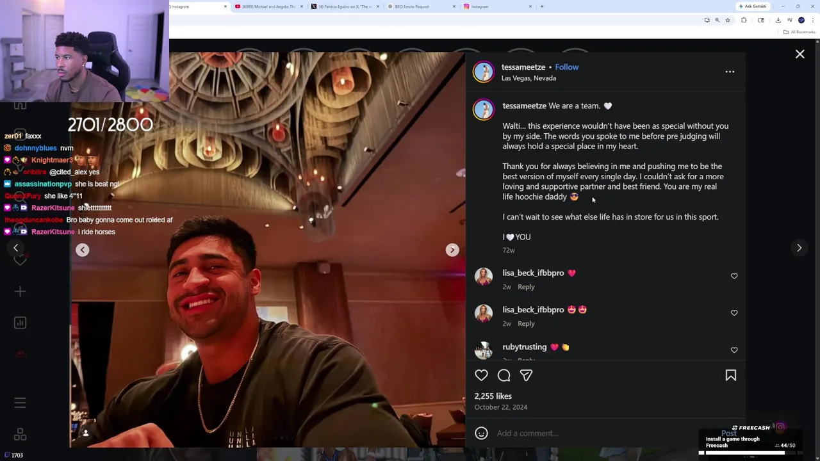Go to the previous post arrow
The image size is (820, 461).
(16, 248)
